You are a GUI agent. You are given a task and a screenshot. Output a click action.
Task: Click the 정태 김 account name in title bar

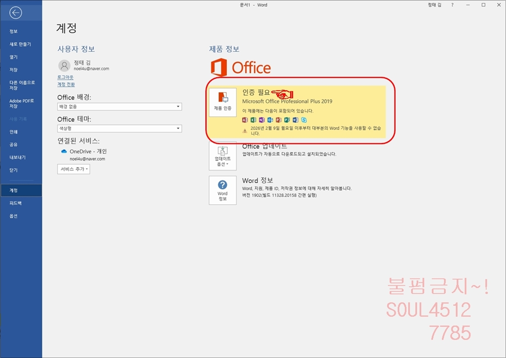click(x=434, y=5)
